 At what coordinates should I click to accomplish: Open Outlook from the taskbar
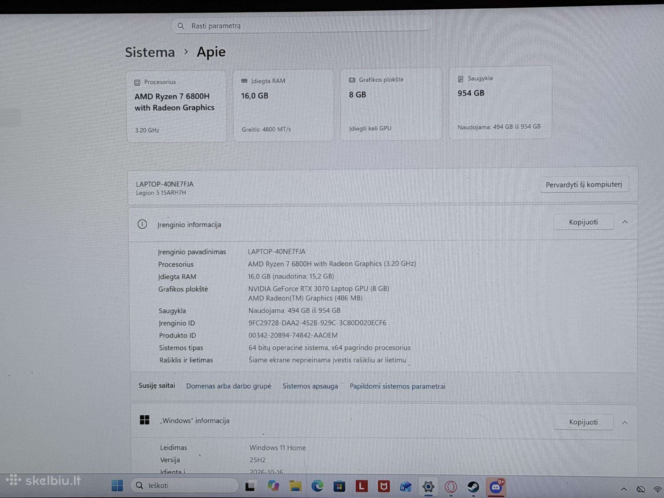click(406, 487)
